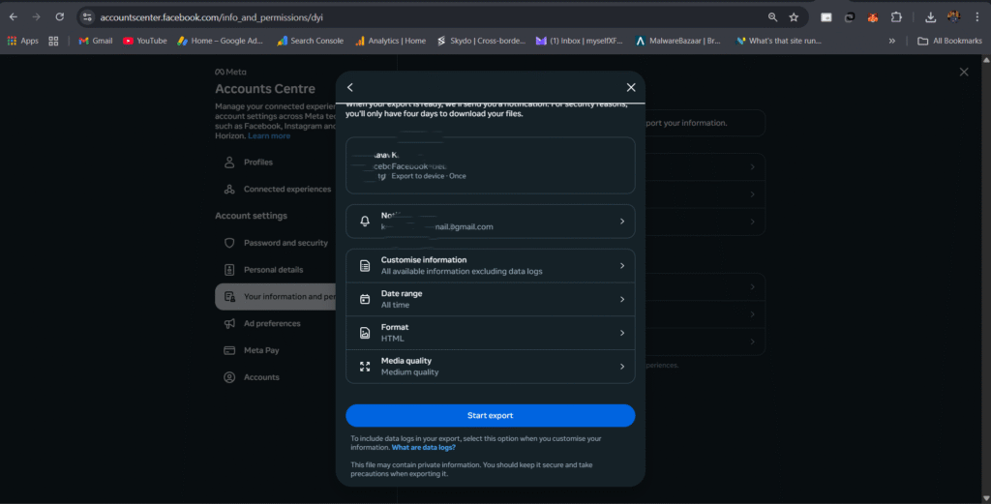Close the Accounts Centre page with X
This screenshot has height=504, width=991.
[964, 72]
